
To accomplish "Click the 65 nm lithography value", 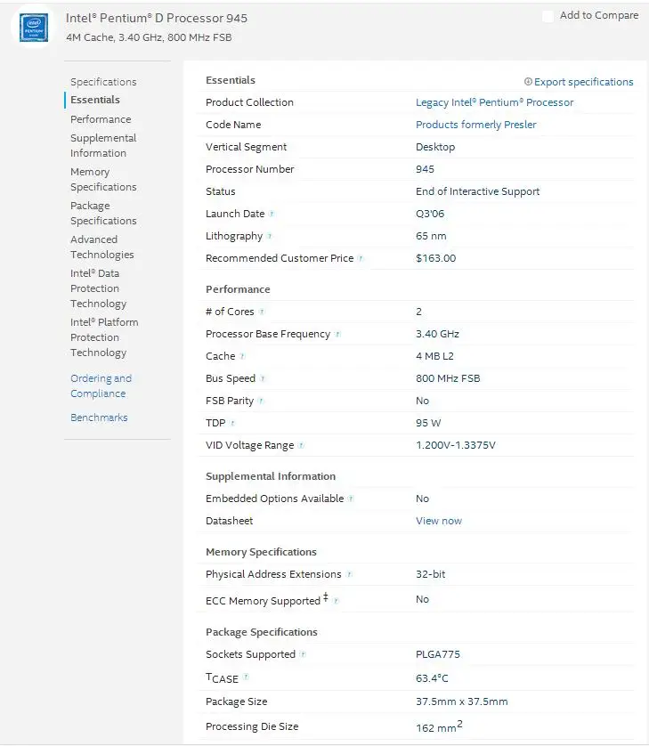I will [x=431, y=236].
